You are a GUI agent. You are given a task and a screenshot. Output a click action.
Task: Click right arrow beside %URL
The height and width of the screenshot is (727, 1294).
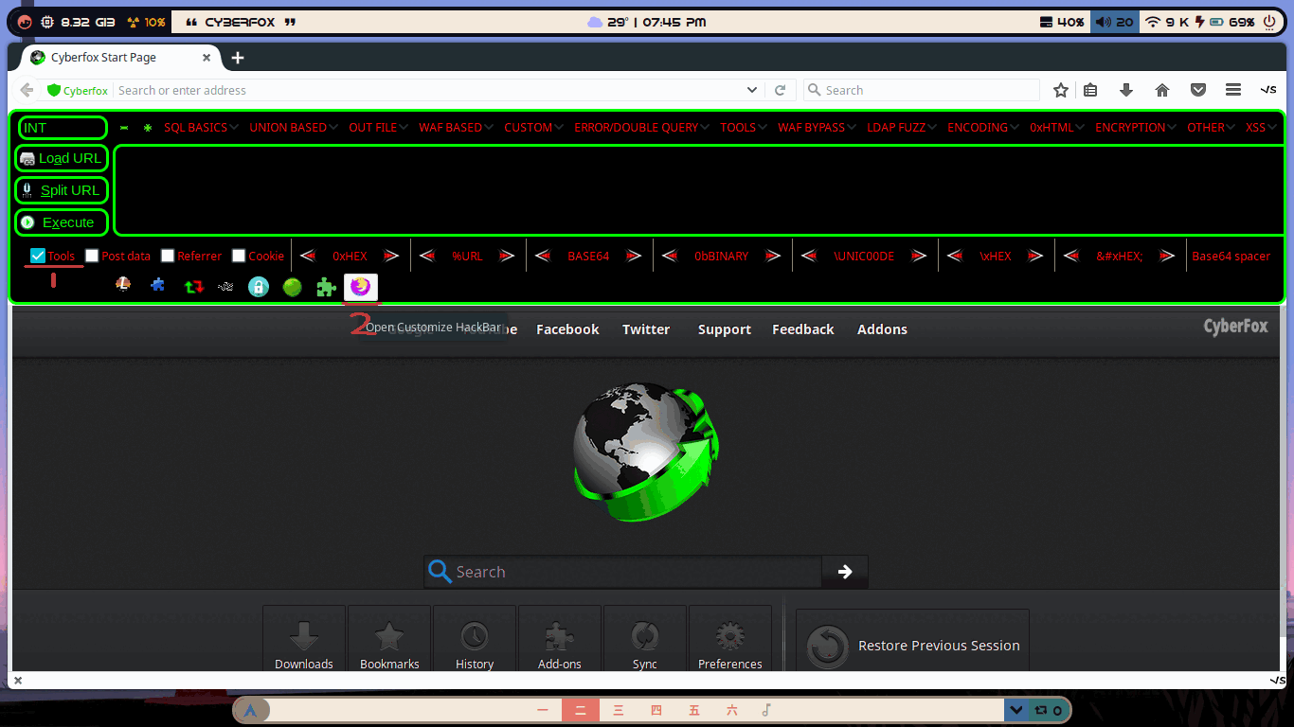507,256
